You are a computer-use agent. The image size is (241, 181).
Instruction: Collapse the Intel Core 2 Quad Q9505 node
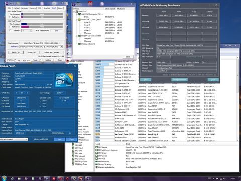pos(77,20)
